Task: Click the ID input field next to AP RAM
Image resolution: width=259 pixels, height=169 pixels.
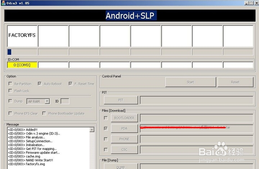Action: pyautogui.click(x=65, y=101)
